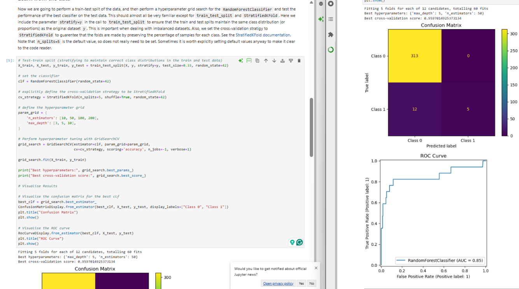The width and height of the screenshot is (519, 289).
Task: Click the Confusion Matrix title below the cell
Action: point(95,269)
